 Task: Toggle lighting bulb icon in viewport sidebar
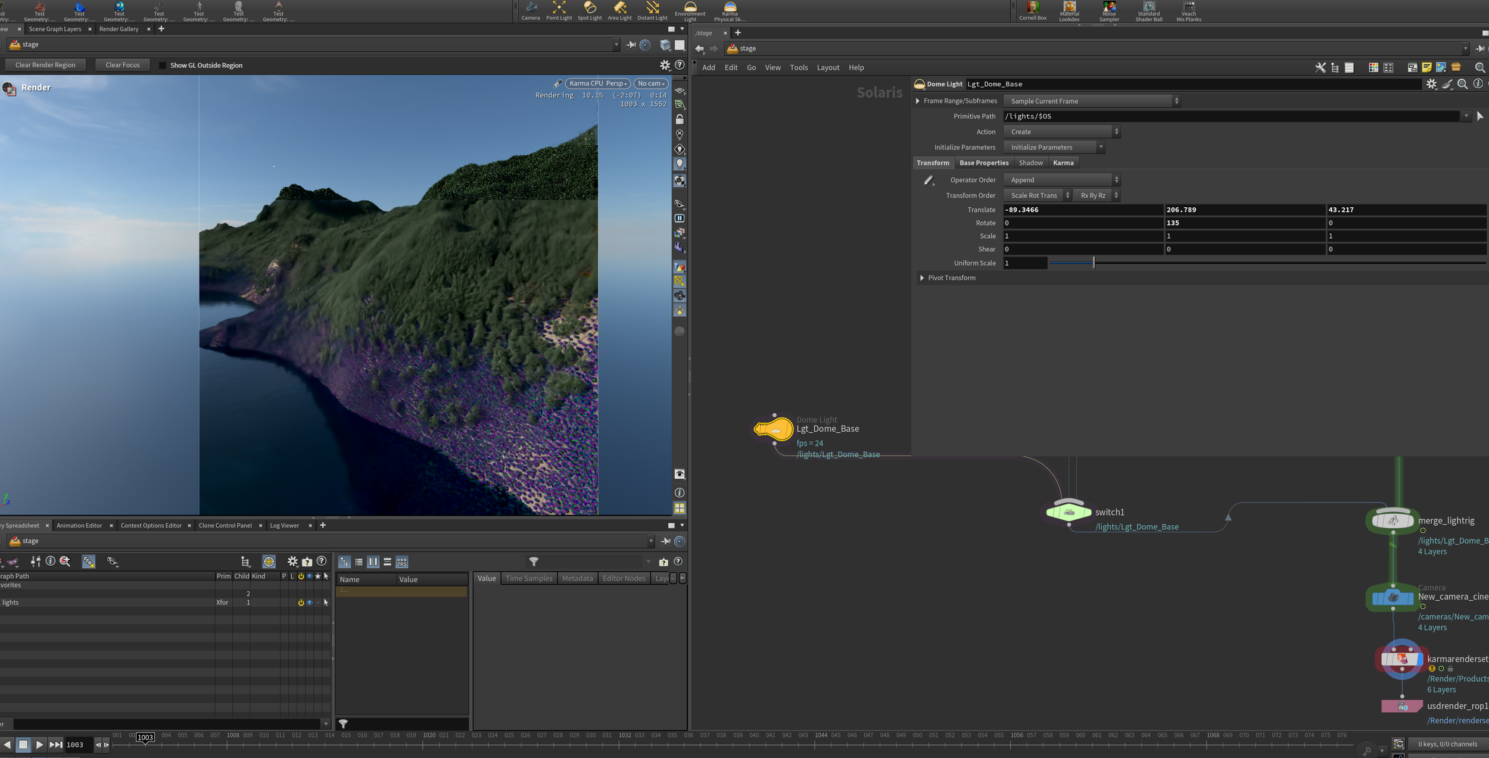[680, 164]
